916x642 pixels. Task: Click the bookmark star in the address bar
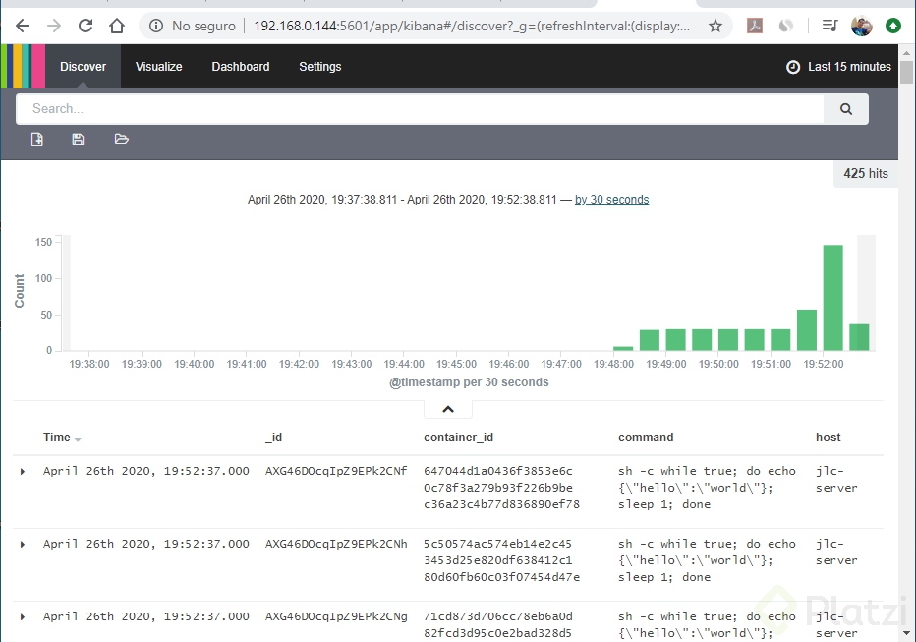(x=717, y=25)
